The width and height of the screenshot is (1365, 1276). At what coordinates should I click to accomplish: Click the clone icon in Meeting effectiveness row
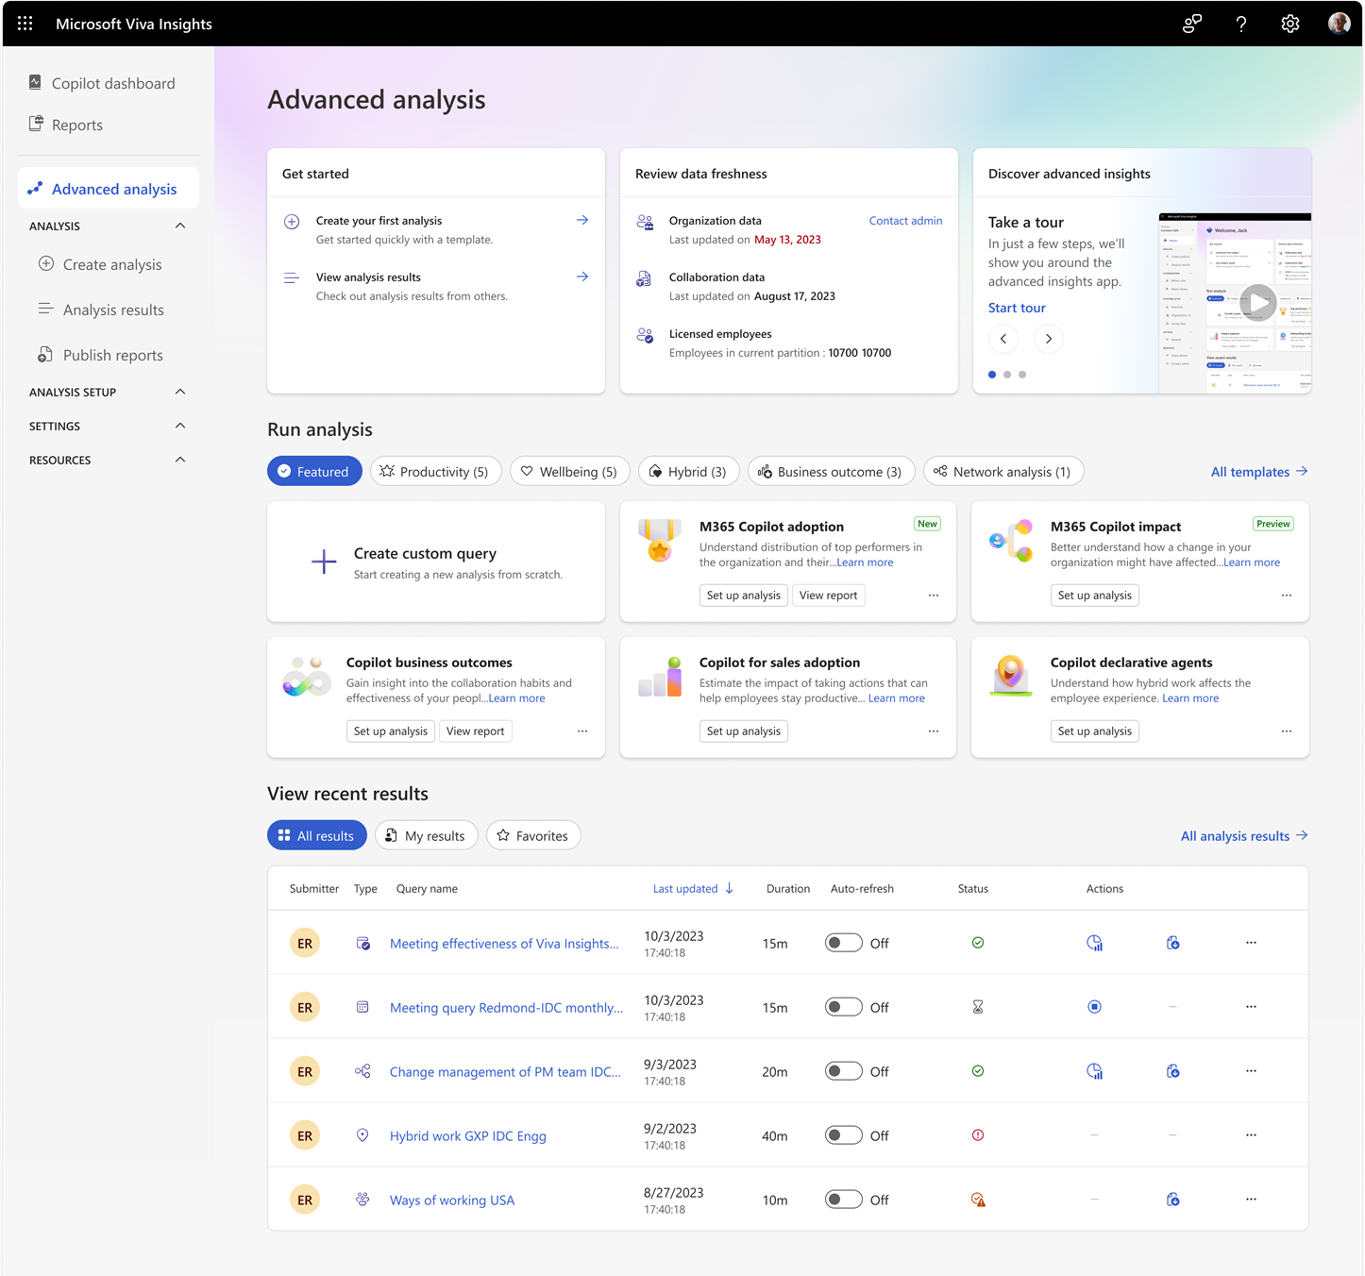coord(1173,943)
